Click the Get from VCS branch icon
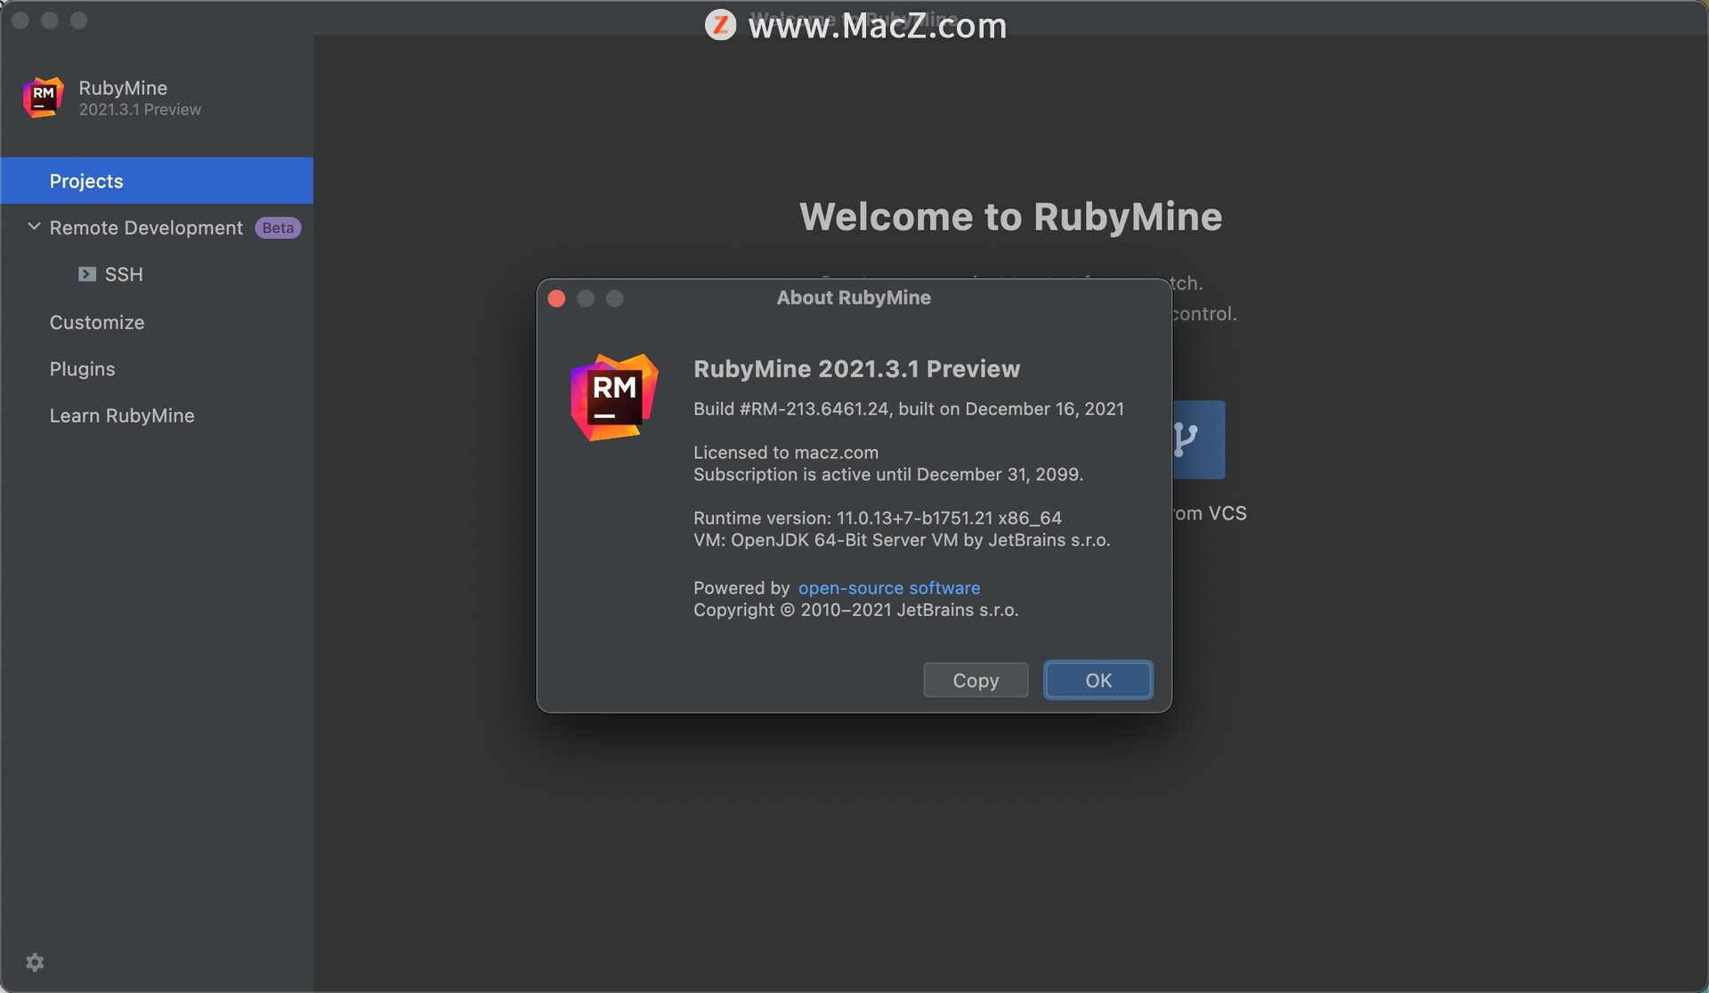Viewport: 1709px width, 993px height. (x=1198, y=440)
